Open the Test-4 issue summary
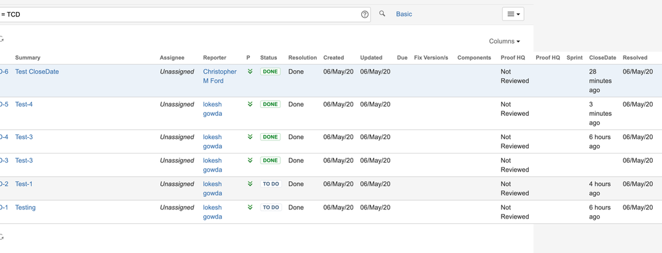The width and height of the screenshot is (662, 253). point(24,104)
